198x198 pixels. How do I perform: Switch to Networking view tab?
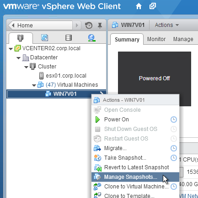[91, 38]
